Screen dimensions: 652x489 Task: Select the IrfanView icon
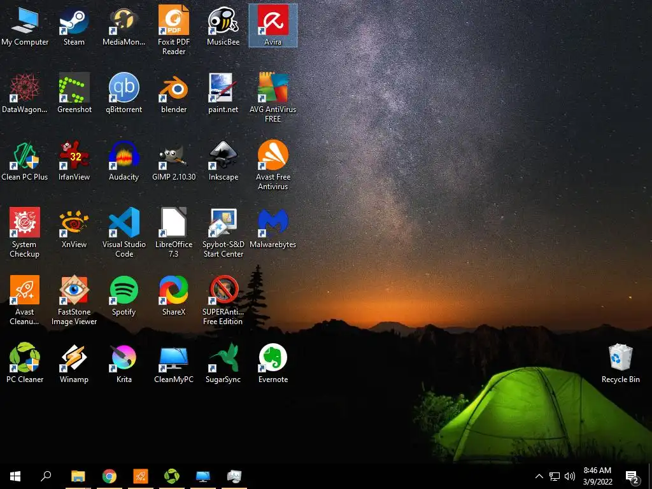(x=74, y=161)
